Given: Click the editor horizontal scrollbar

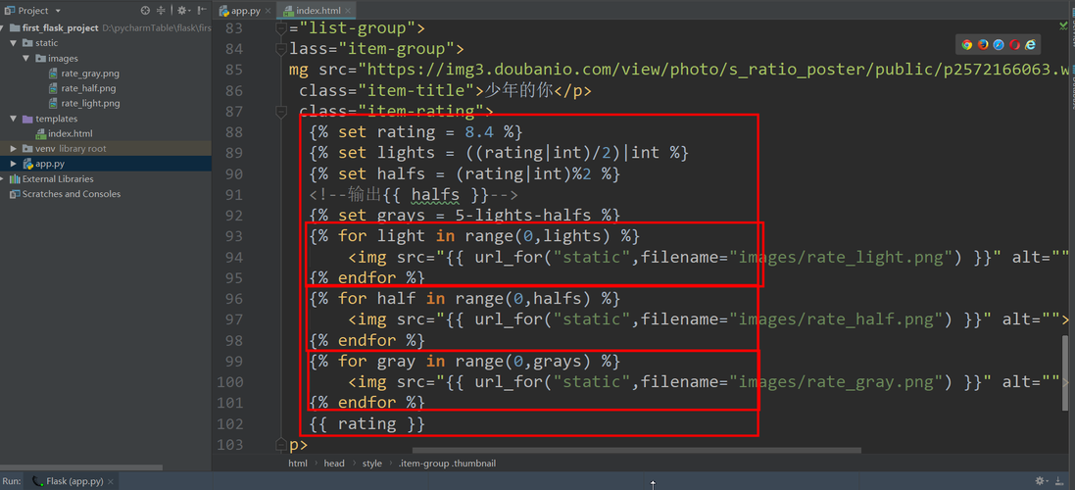Looking at the screenshot, I should [x=636, y=450].
